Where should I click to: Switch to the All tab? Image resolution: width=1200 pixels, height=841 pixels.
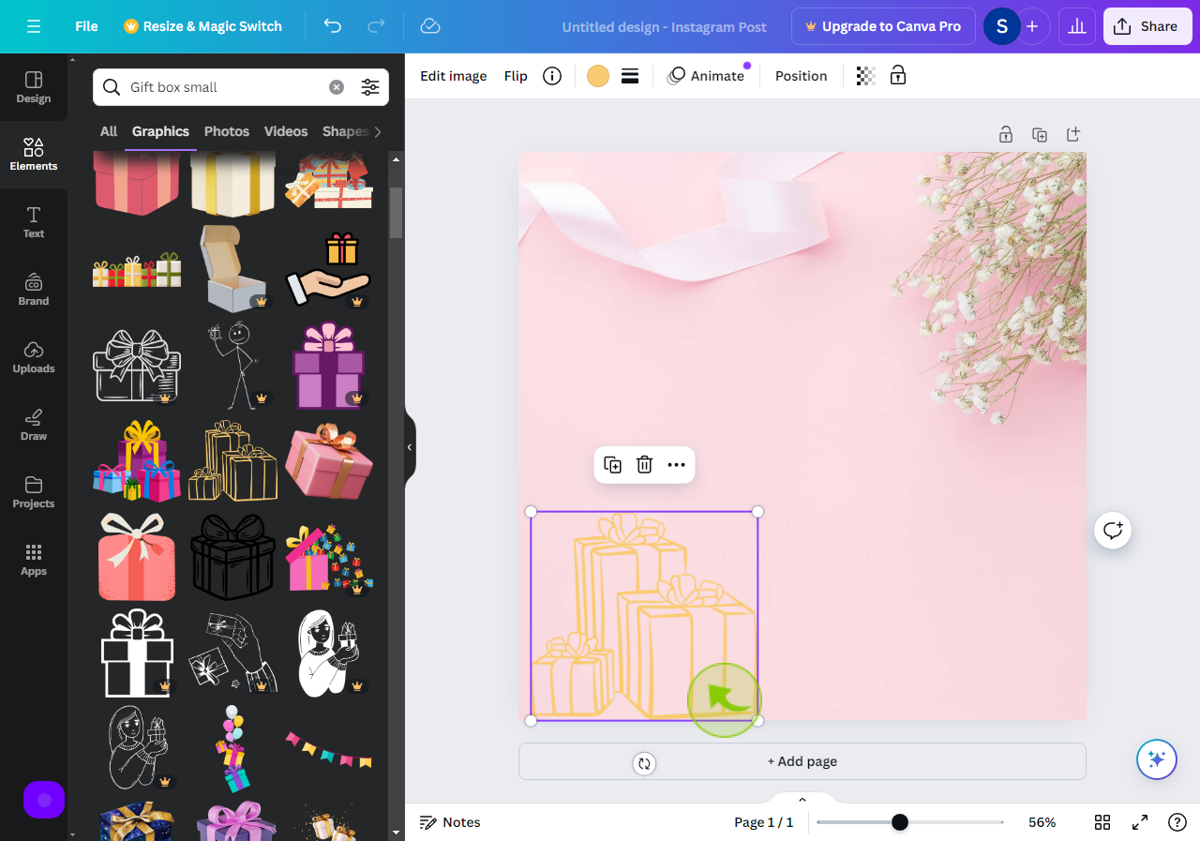coord(109,131)
